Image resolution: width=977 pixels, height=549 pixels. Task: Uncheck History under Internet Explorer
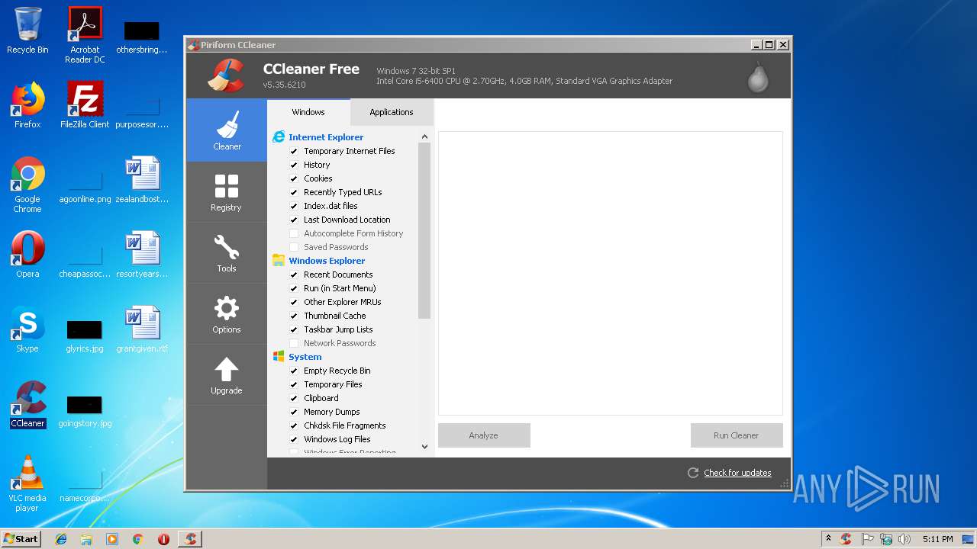tap(294, 165)
